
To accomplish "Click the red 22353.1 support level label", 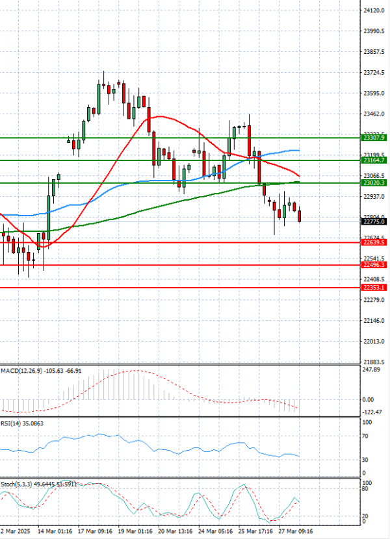I will [374, 288].
